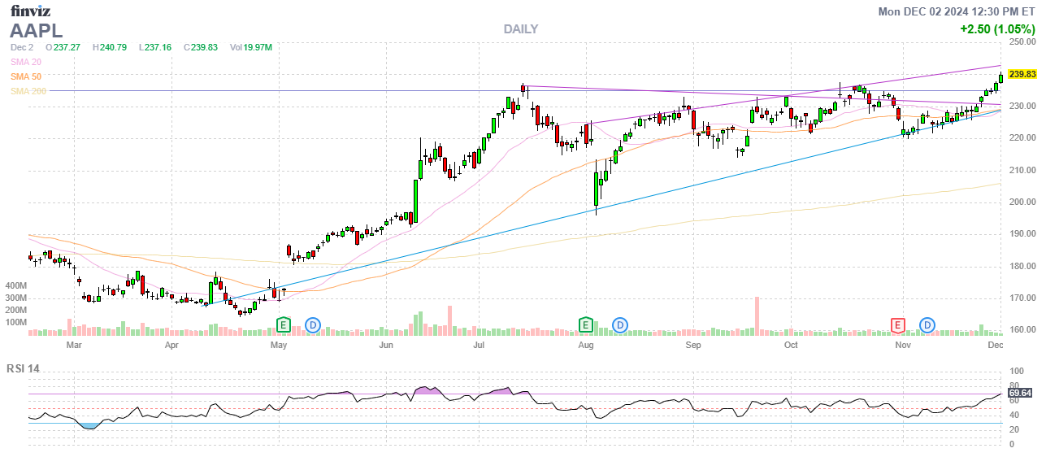Click the SMA 20 legend label
This screenshot has height=457, width=1046.
[25, 62]
